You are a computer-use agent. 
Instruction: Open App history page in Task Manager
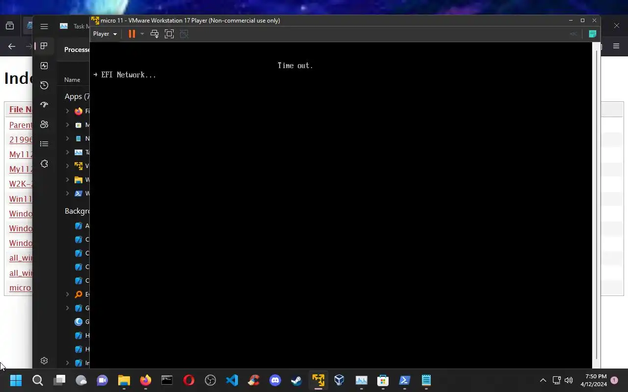(44, 85)
